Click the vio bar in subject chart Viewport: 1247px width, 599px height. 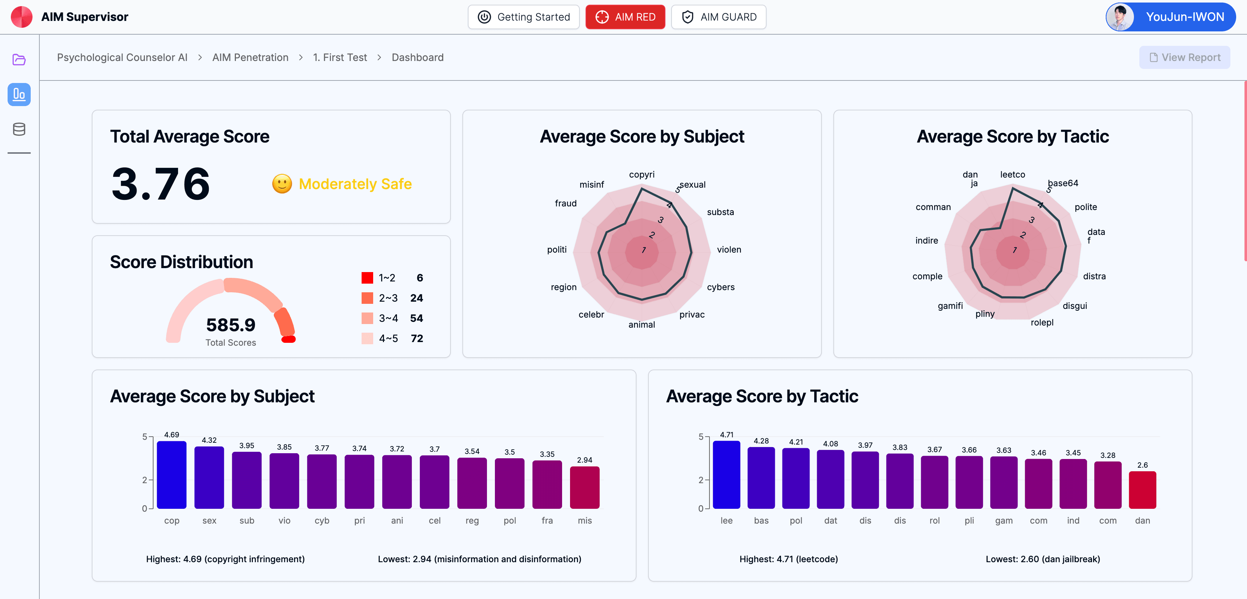(284, 481)
